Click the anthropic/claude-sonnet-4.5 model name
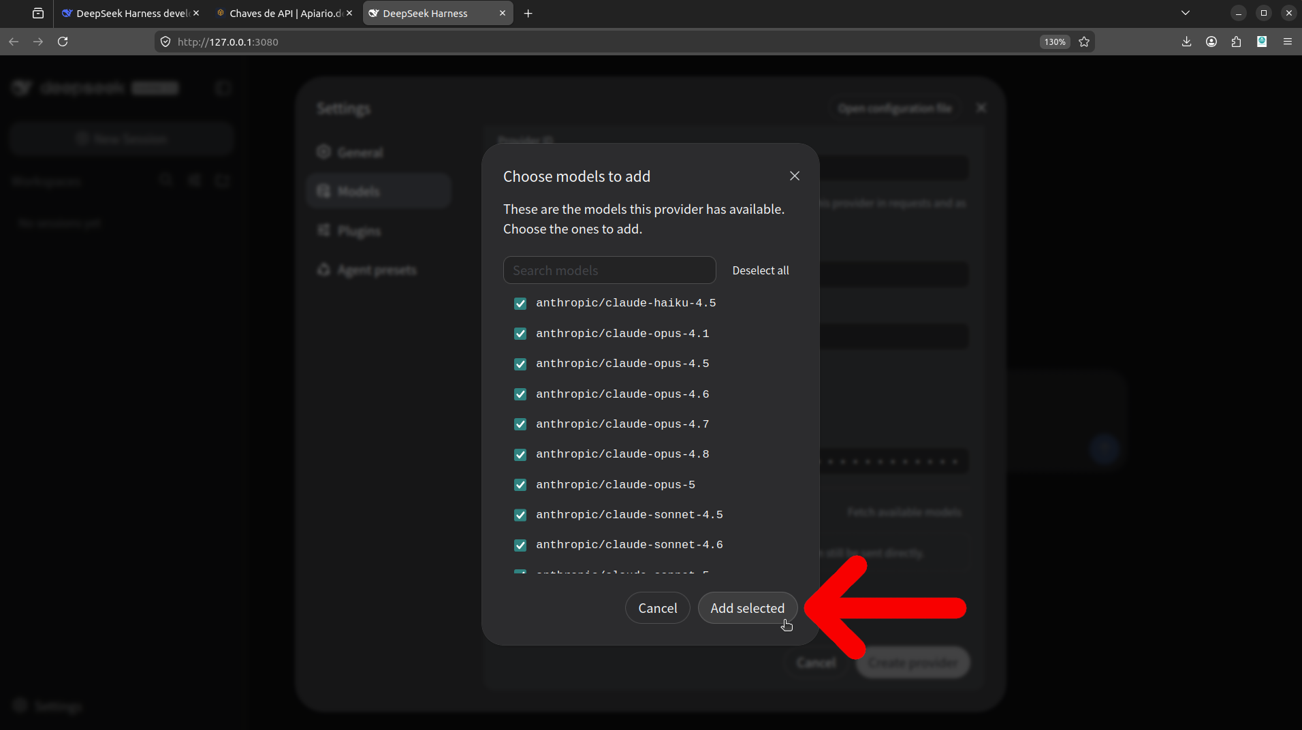 tap(629, 515)
